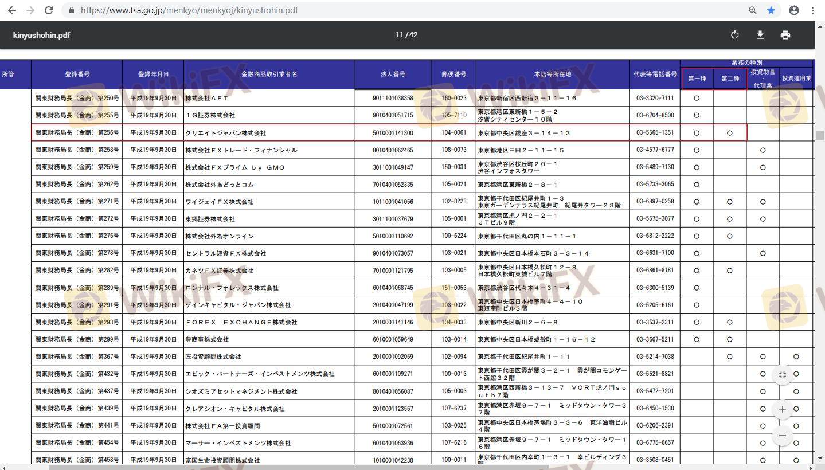Click the 登録番号 column header
Image resolution: width=825 pixels, height=470 pixels.
tap(77, 75)
